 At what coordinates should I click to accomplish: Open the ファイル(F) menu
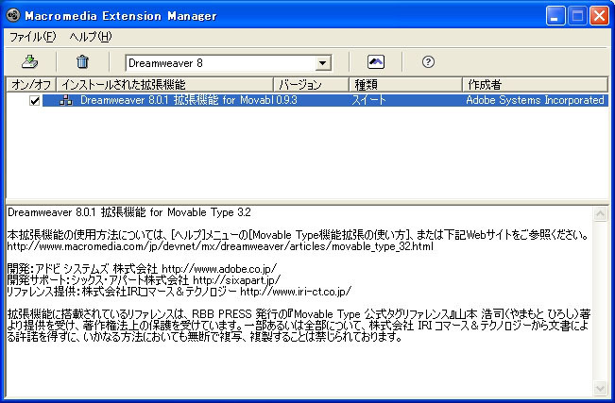[x=32, y=37]
